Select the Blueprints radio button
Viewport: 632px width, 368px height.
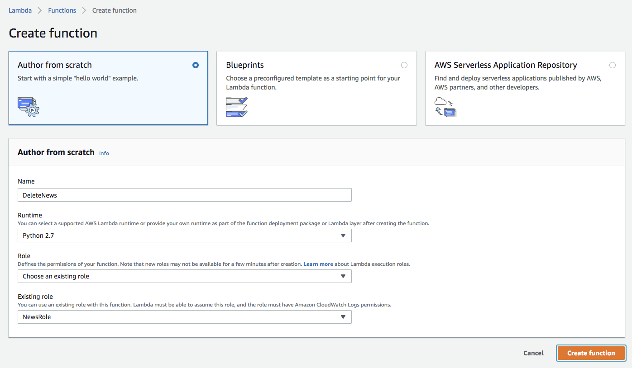click(x=404, y=65)
